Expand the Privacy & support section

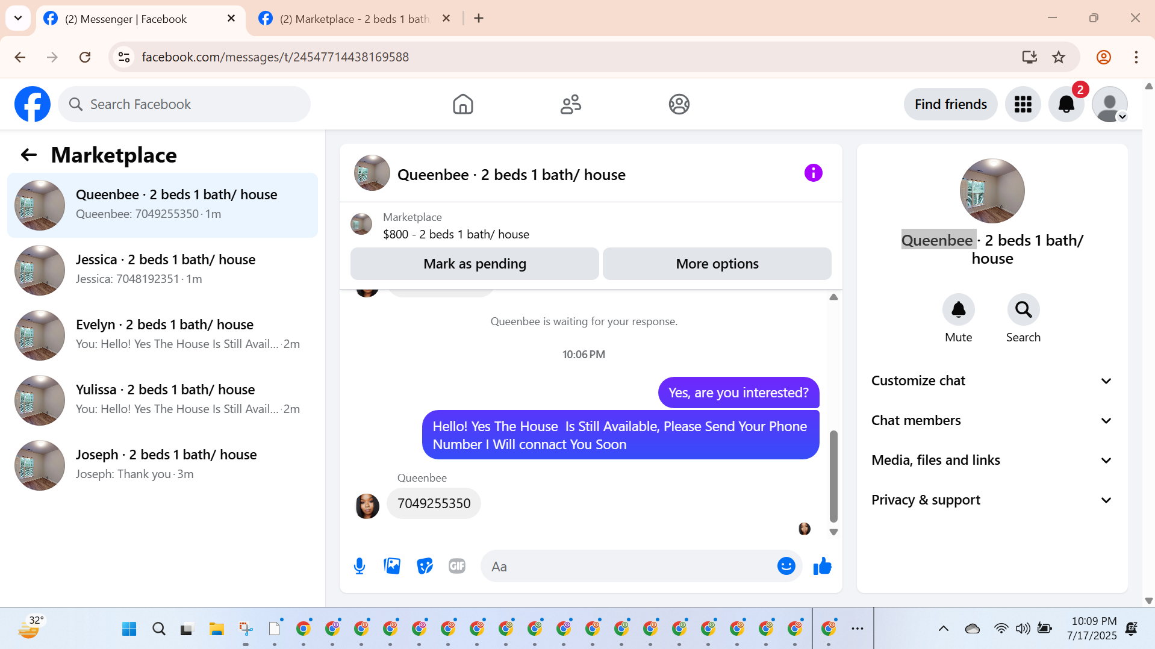[x=991, y=500]
